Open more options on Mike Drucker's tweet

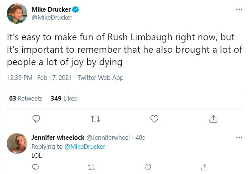click(239, 9)
